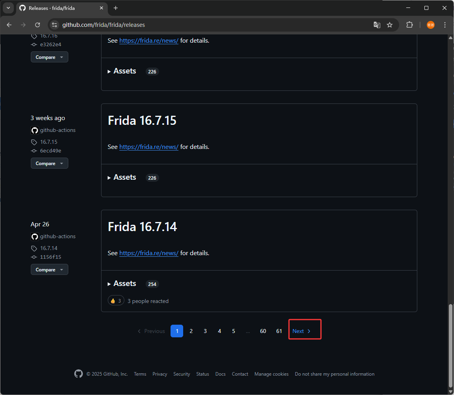Image resolution: width=454 pixels, height=395 pixels.
Task: Click github-actions avatar for 16.7.14
Action: [x=35, y=237]
